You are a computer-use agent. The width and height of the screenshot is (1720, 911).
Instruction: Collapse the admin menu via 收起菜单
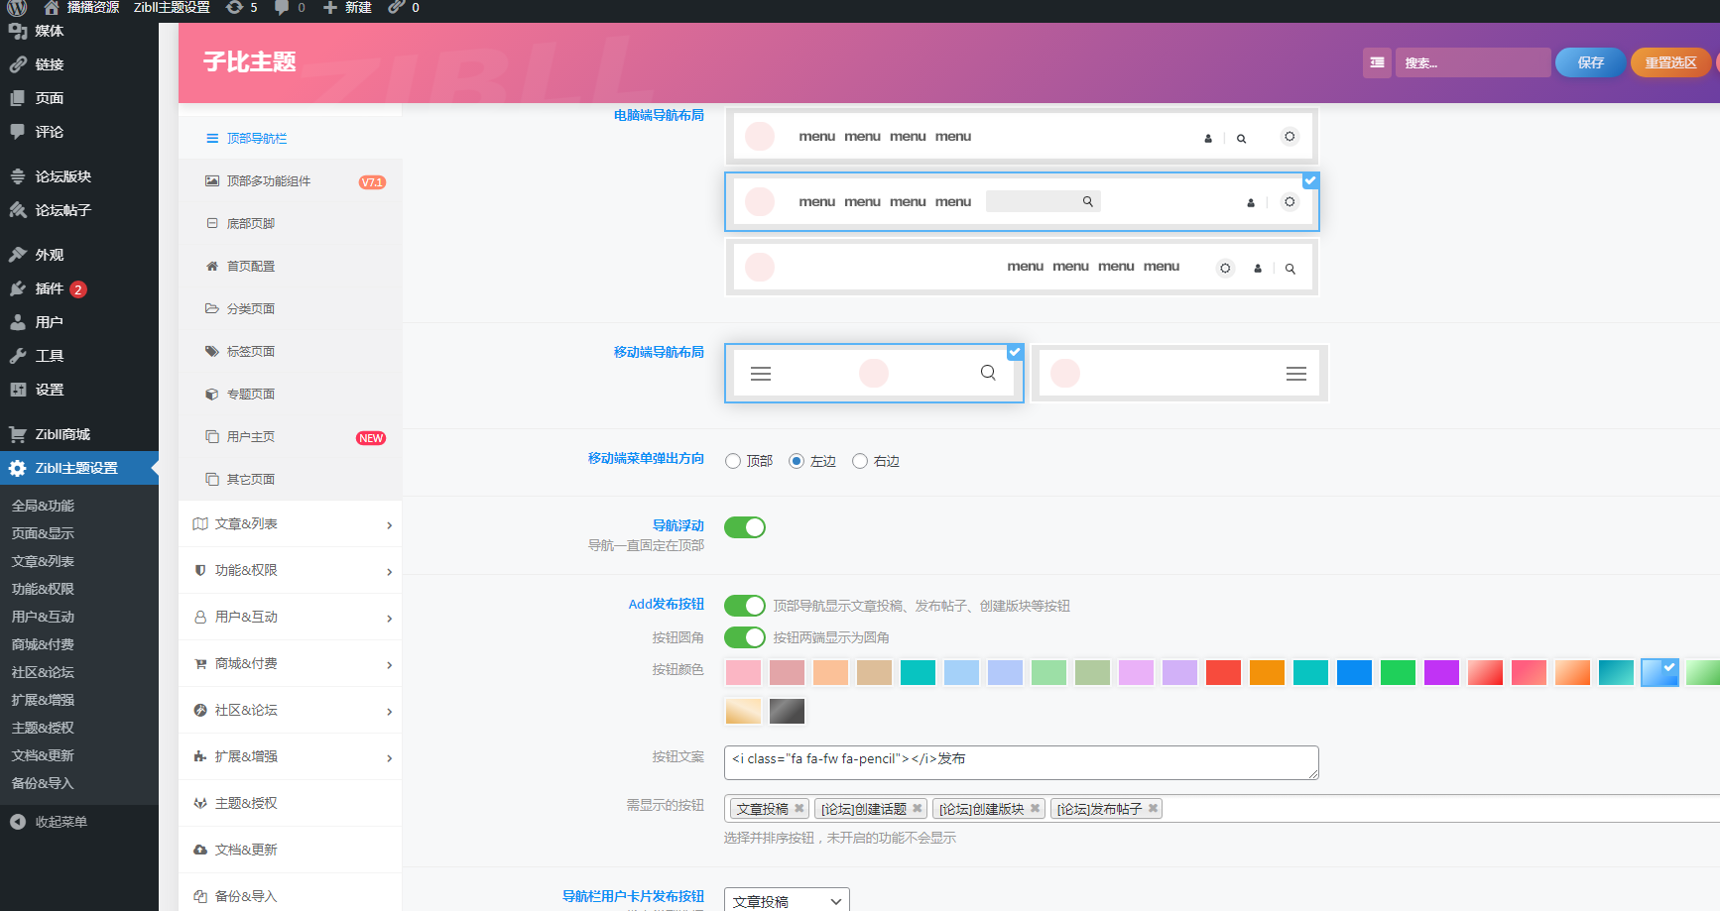pos(56,822)
